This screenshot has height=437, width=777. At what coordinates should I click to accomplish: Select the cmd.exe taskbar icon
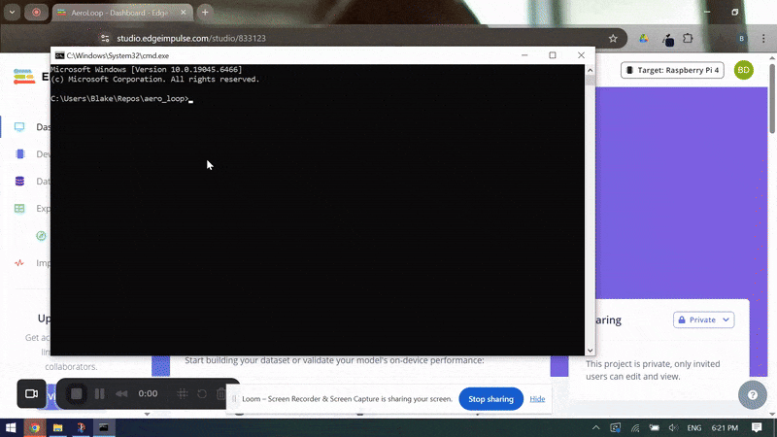(x=104, y=427)
